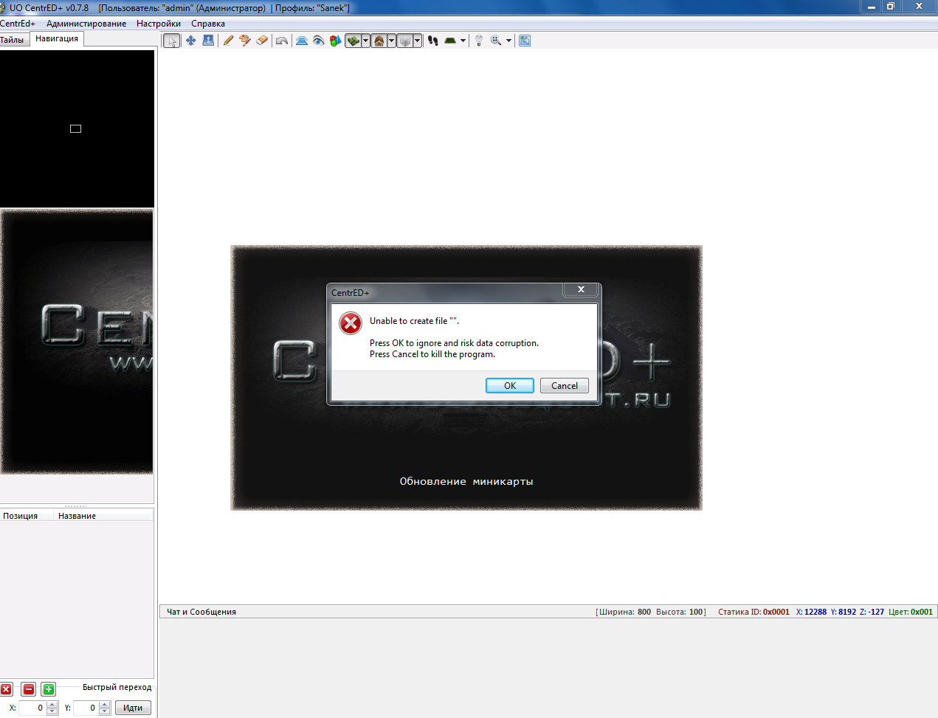Expand the zoom magnifier dropdown arrow

click(x=508, y=41)
